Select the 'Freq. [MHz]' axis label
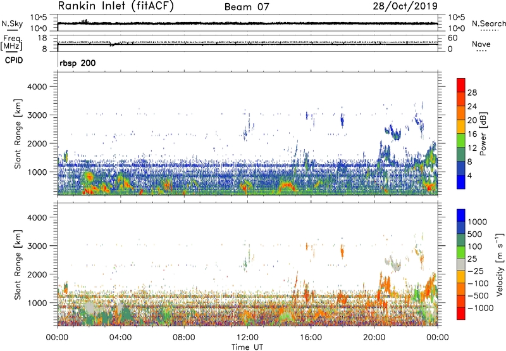506x351 pixels. (11, 42)
